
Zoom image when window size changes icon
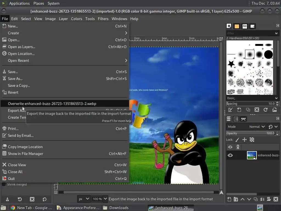pyautogui.click(x=221, y=39)
